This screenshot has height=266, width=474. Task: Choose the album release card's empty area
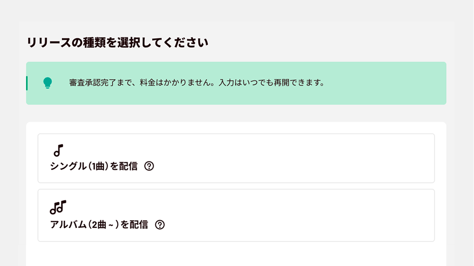pos(296,216)
